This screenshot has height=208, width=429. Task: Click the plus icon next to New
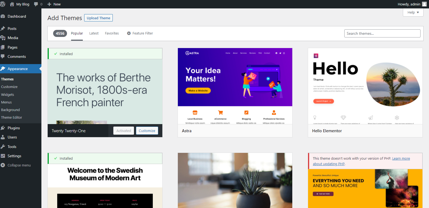coord(49,4)
